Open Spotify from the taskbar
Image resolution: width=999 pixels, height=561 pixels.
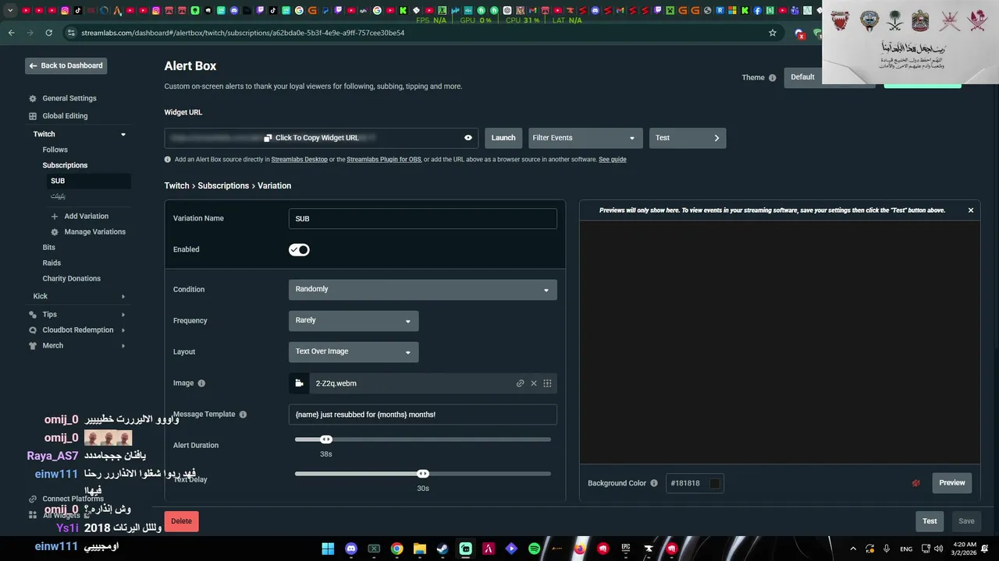point(534,549)
